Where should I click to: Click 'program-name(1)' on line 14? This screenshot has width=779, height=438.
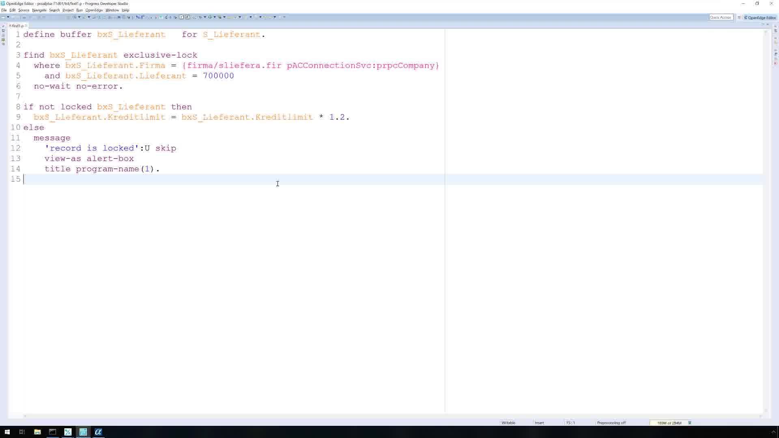click(x=115, y=169)
